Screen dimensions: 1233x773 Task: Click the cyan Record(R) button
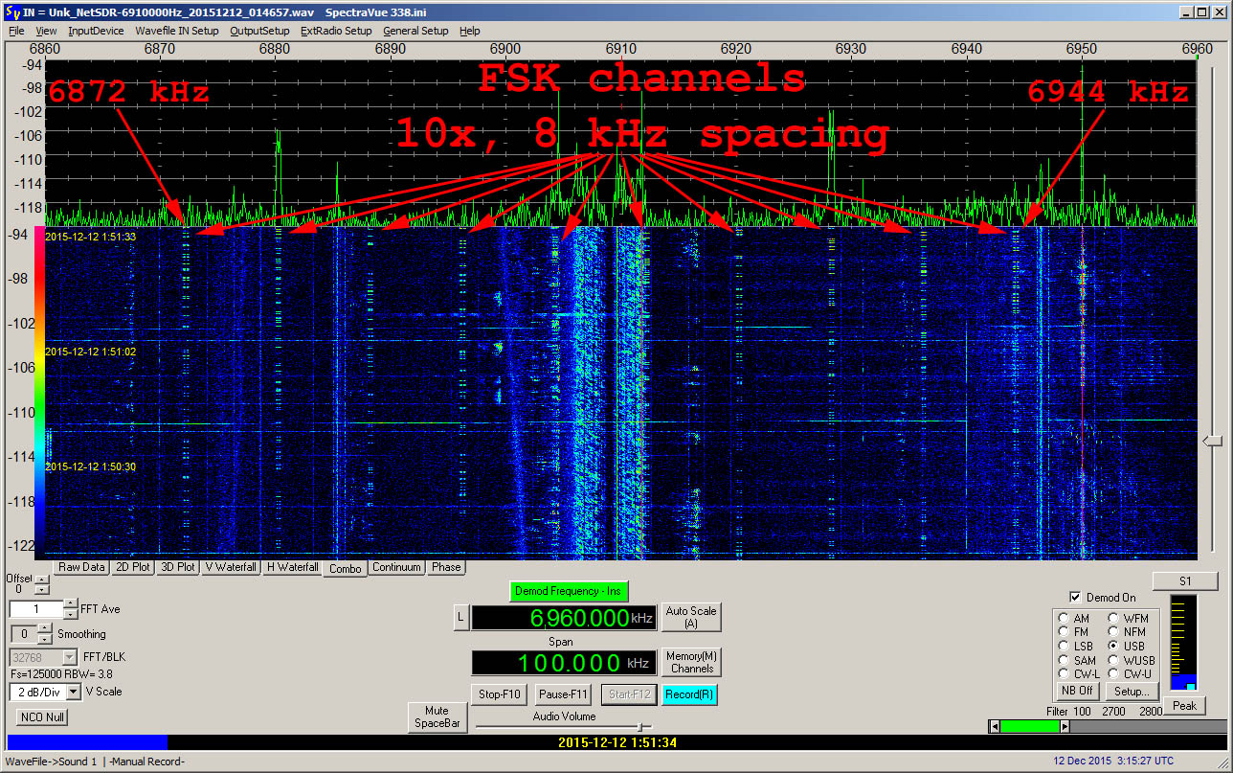[x=690, y=694]
